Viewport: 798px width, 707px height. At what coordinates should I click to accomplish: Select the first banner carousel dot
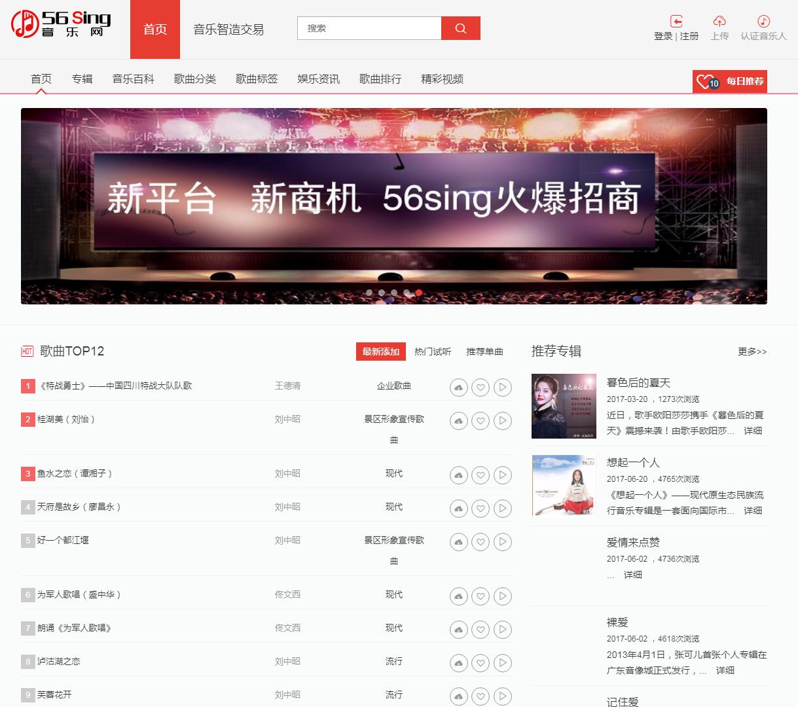[369, 293]
